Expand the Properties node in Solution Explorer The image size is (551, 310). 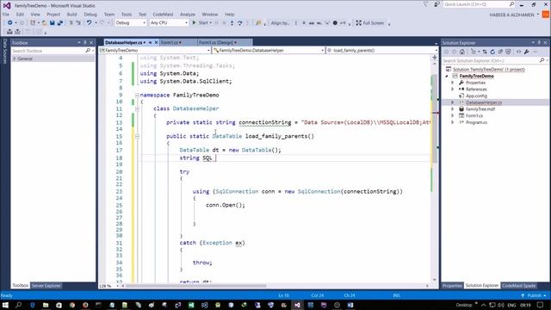[453, 83]
